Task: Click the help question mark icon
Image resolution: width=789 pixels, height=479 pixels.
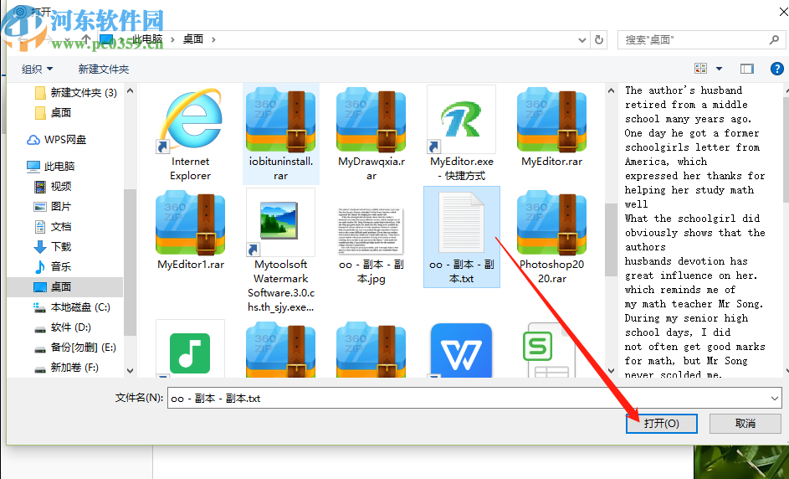Action: (777, 69)
